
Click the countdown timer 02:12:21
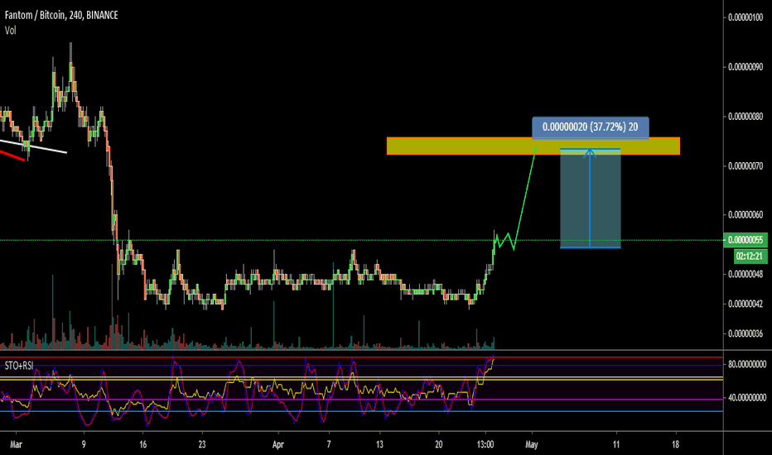[750, 256]
